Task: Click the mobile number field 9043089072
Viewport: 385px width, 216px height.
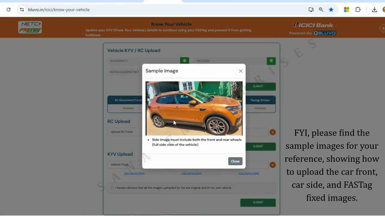Action: [x=144, y=61]
